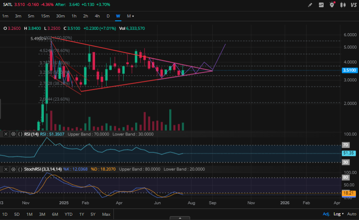This screenshot has width=359, height=220.
Task: Click the StochRSI 80 band tag
Action: pyautogui.click(x=345, y=177)
